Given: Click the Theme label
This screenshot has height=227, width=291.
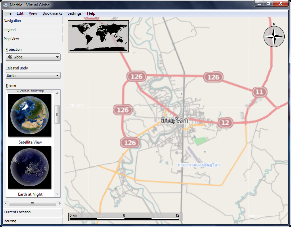Looking at the screenshot, I should pyautogui.click(x=11, y=85).
